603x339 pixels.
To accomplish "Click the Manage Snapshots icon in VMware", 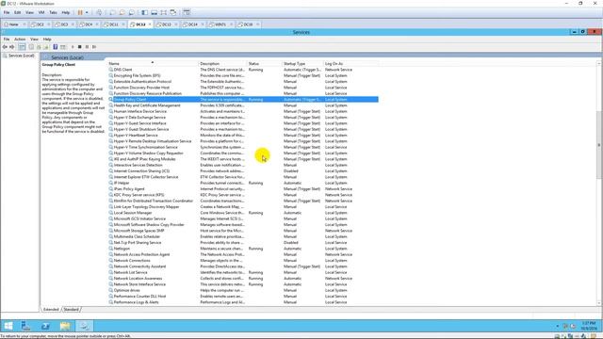I will (x=132, y=12).
